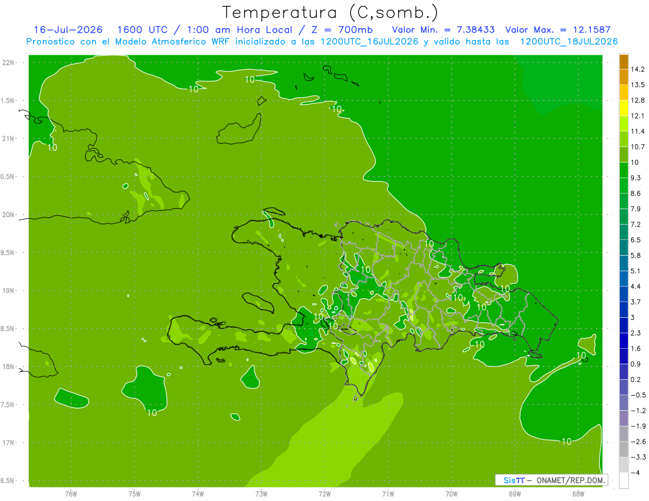649x501 pixels.
Task: Click the '8.6' legend value
Action: pyautogui.click(x=636, y=193)
